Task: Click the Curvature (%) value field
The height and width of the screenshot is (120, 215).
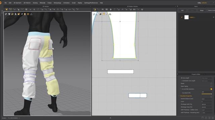Action: pos(207,92)
